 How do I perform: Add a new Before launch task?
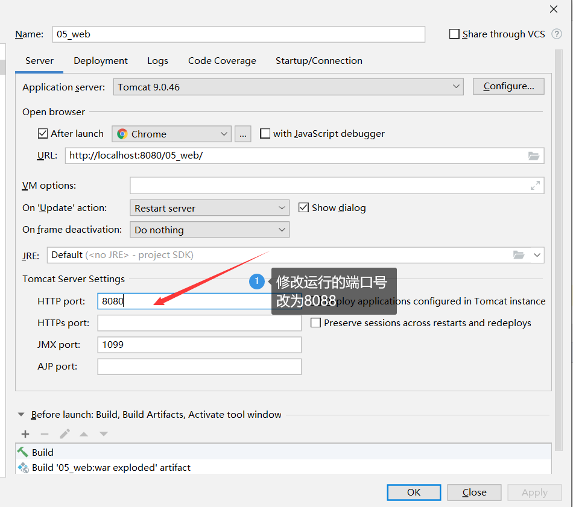coord(25,433)
